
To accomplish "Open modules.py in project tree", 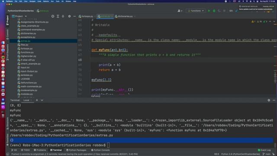I will [x=25, y=94].
